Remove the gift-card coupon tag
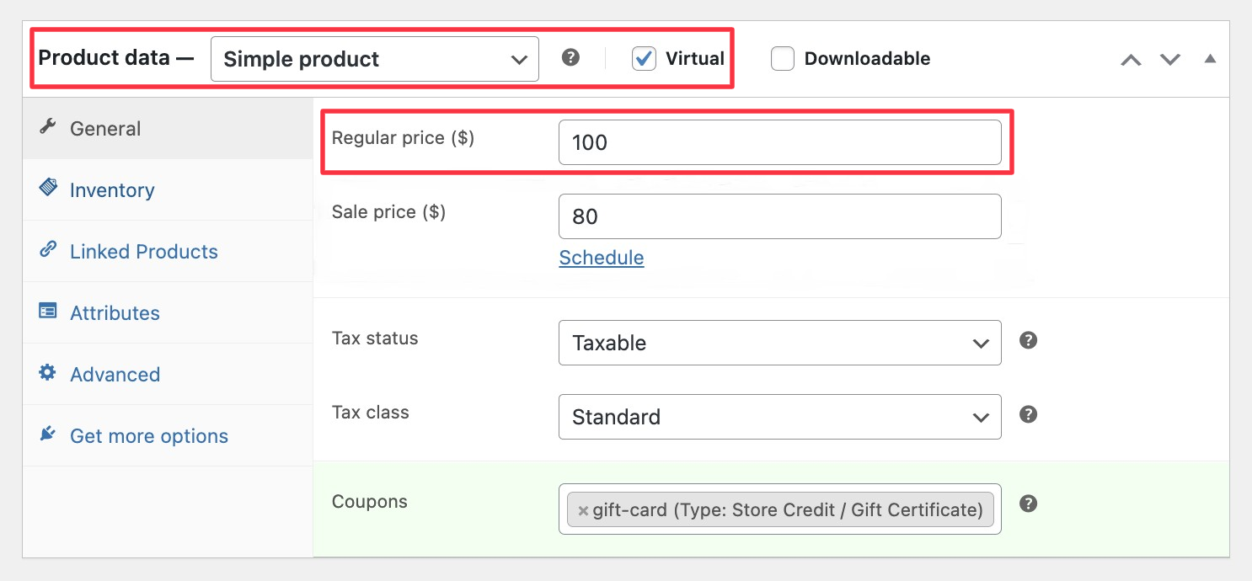Viewport: 1252px width, 581px height. click(x=583, y=510)
